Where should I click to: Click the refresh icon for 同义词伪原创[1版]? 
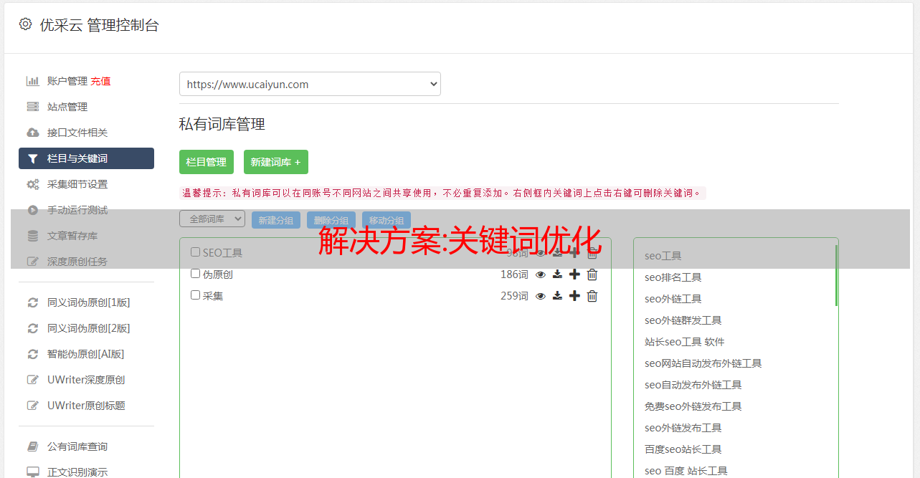[x=33, y=302]
